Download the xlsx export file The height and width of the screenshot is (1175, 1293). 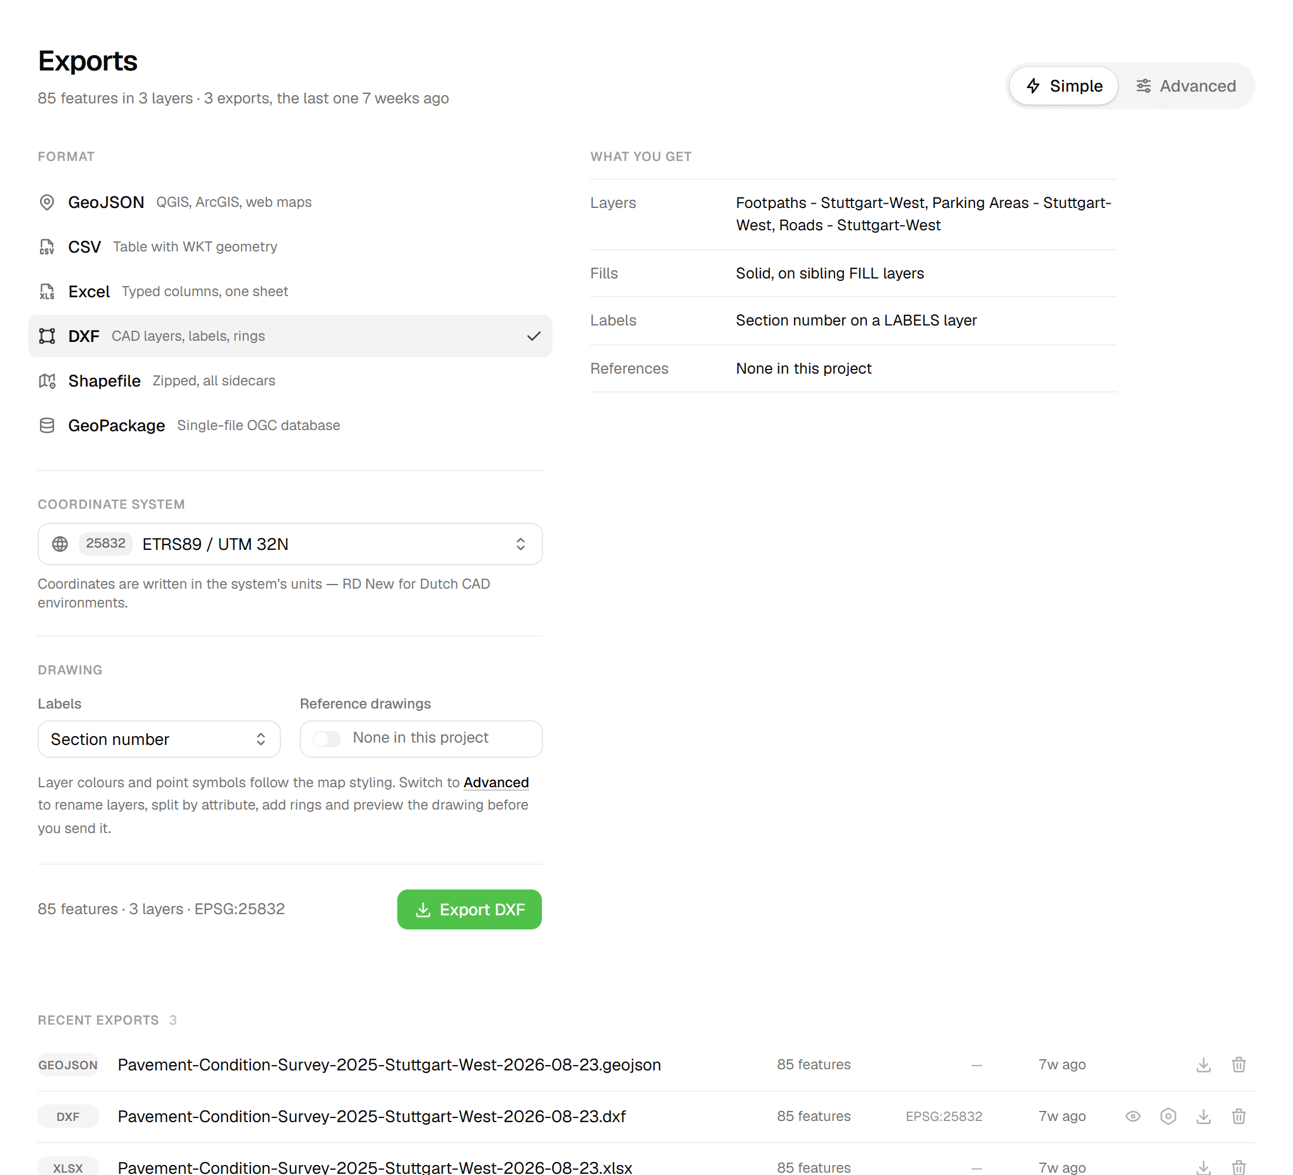(x=1203, y=1167)
